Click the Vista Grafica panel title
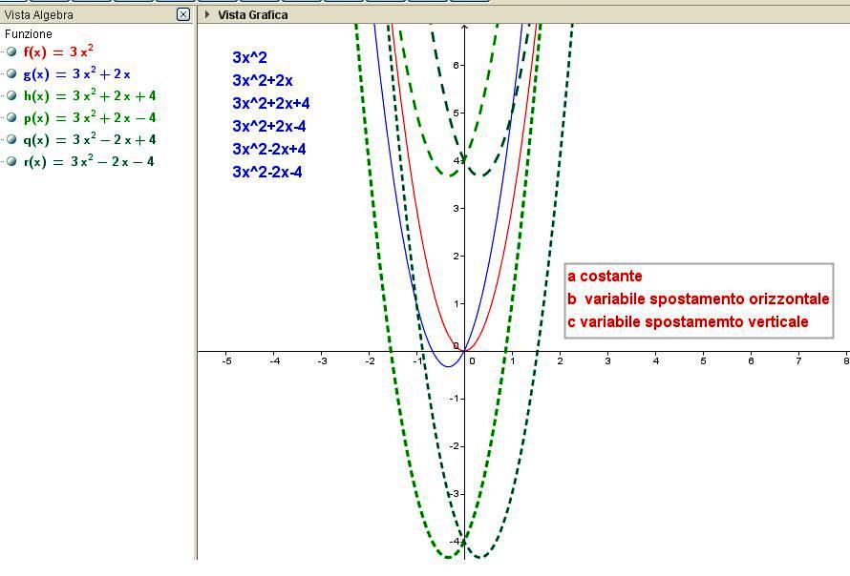The width and height of the screenshot is (850, 576). click(253, 15)
